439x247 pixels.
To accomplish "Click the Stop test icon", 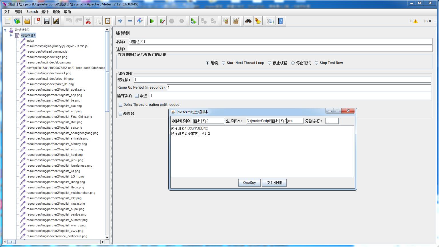I will click(x=171, y=21).
